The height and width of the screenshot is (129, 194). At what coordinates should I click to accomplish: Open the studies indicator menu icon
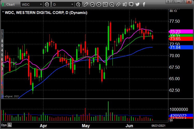point(92,5)
